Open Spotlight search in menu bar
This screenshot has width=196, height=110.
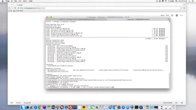pyautogui.click(x=190, y=1)
